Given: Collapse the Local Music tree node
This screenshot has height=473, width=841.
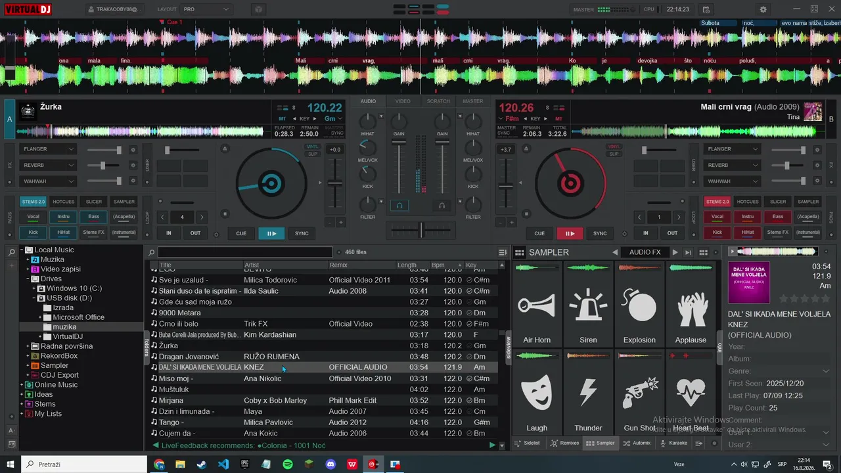Looking at the screenshot, I should tap(22, 250).
